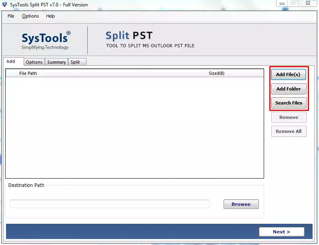The width and height of the screenshot is (319, 245).
Task: Click the Size(KB) column header
Action: 234,73
